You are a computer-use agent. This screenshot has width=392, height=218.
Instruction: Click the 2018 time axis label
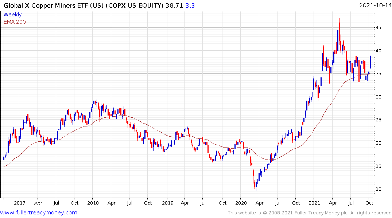point(93,203)
